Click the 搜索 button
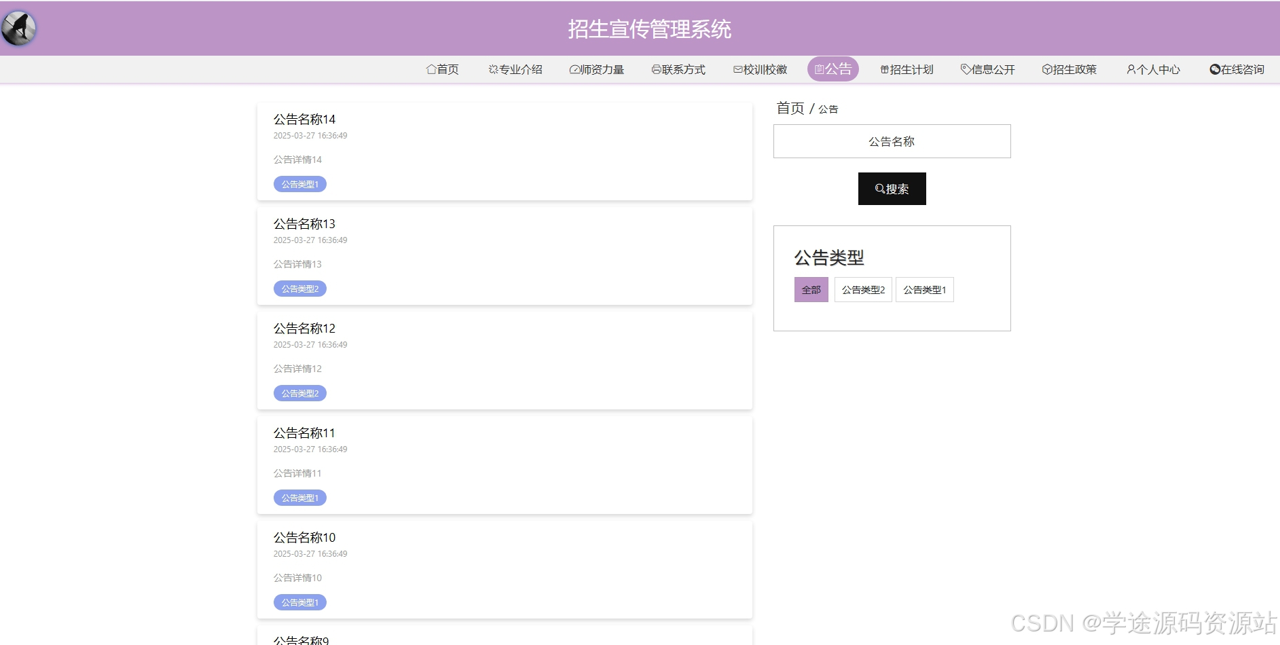The height and width of the screenshot is (645, 1280). [x=892, y=189]
